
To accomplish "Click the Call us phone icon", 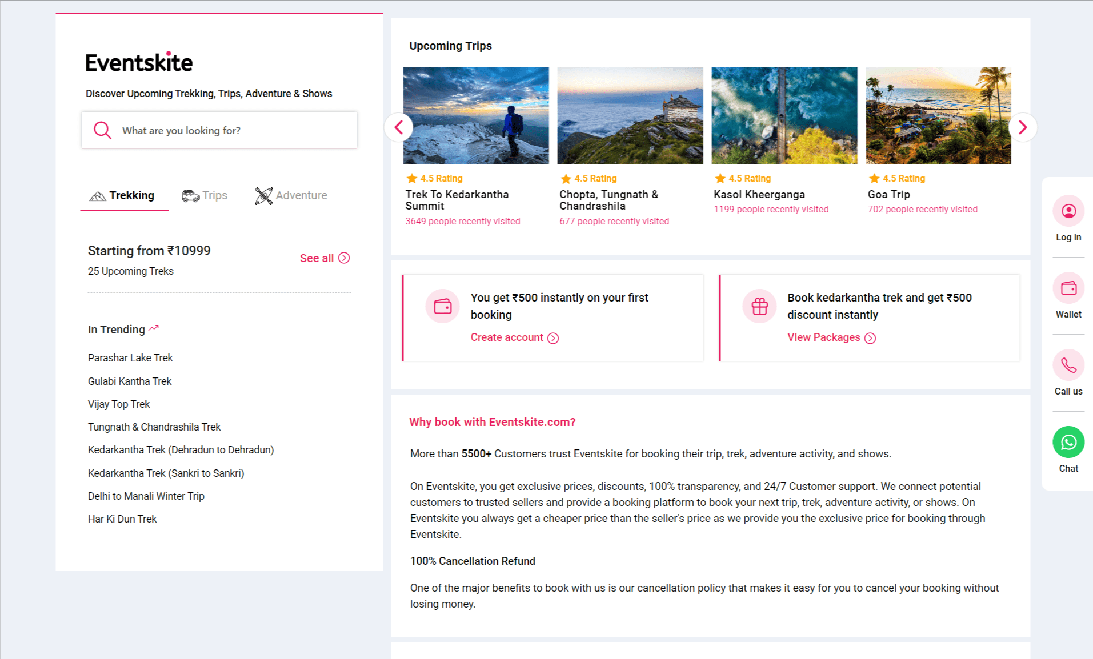I will click(1068, 365).
